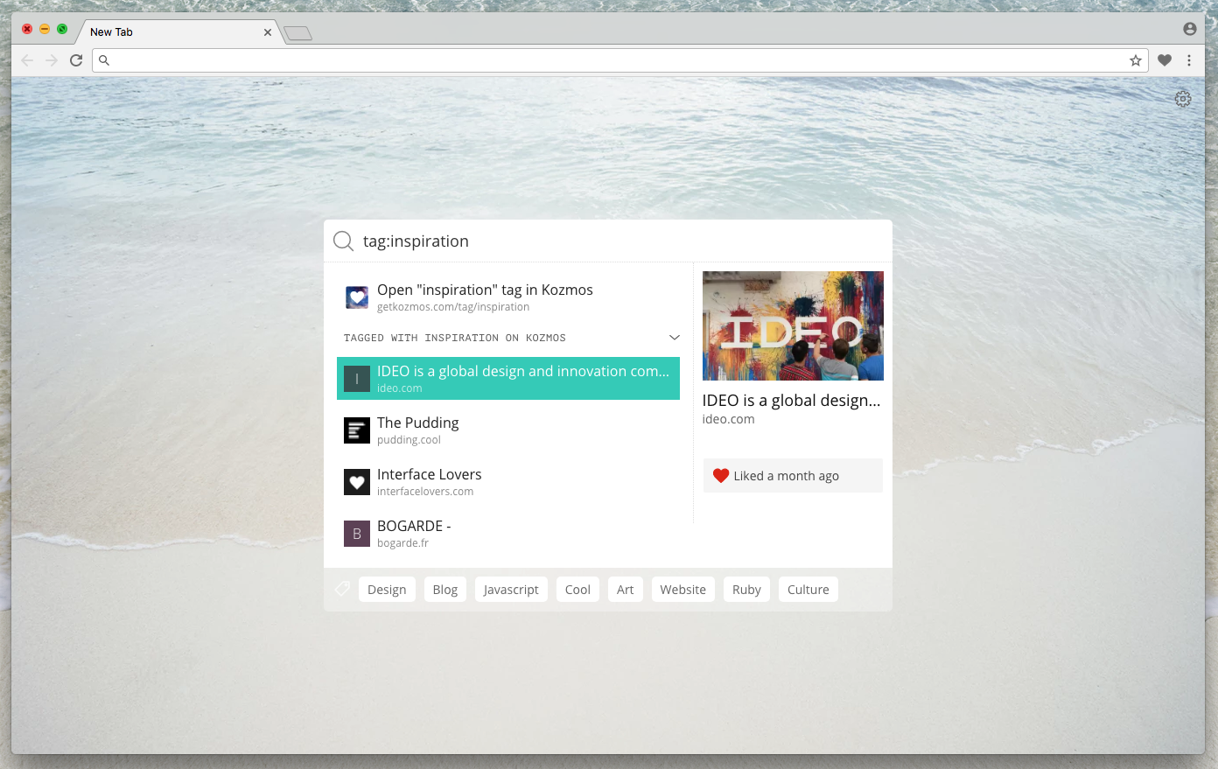Click the IDEO preview thumbnail image

(x=793, y=325)
